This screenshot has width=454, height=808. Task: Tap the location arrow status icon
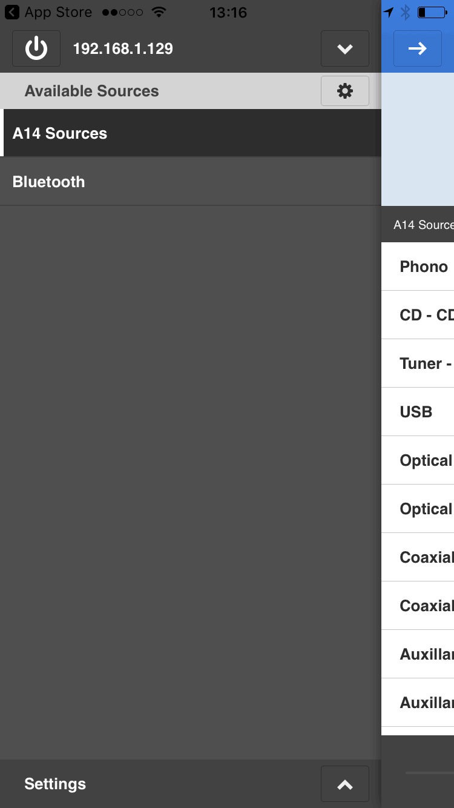click(389, 12)
